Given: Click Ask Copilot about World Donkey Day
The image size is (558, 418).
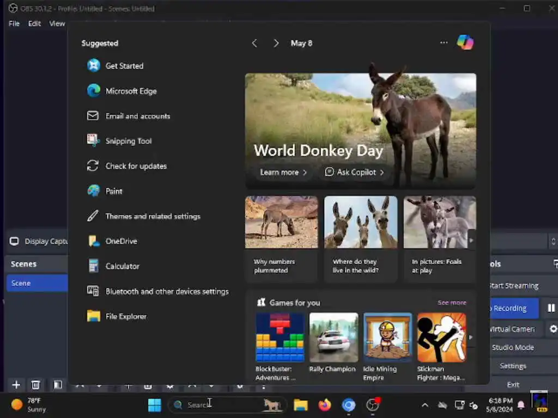Looking at the screenshot, I should 354,173.
